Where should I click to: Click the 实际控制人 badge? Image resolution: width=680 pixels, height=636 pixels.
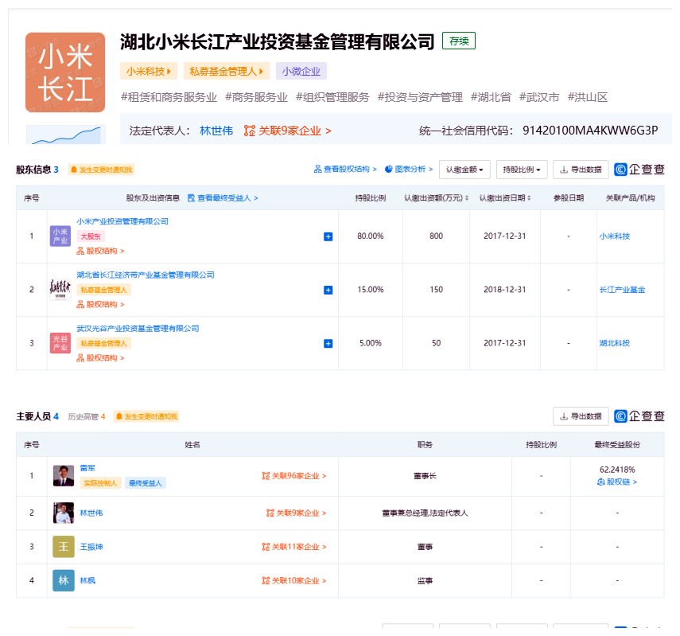[x=101, y=483]
